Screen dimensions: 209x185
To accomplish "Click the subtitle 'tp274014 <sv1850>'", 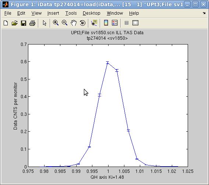I will click(107, 38).
